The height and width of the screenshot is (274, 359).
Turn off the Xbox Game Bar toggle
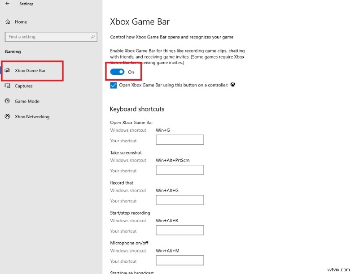click(x=117, y=72)
